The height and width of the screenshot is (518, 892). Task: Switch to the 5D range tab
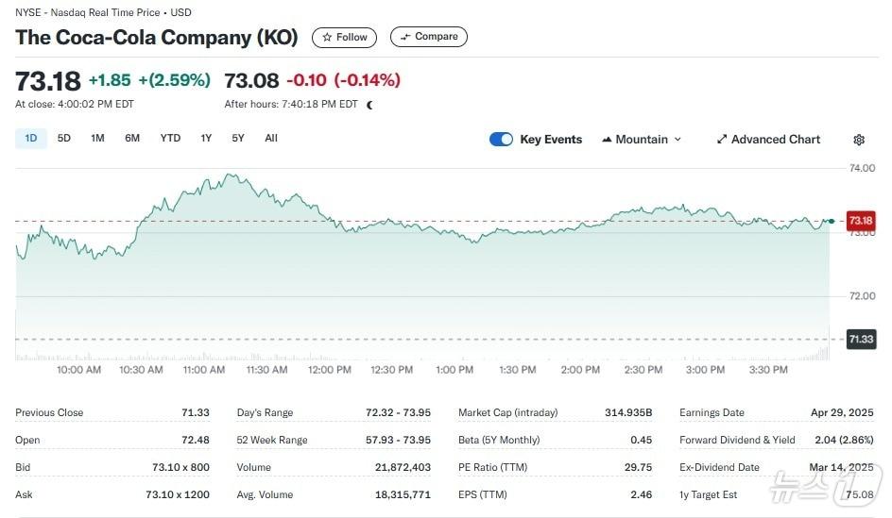click(64, 139)
